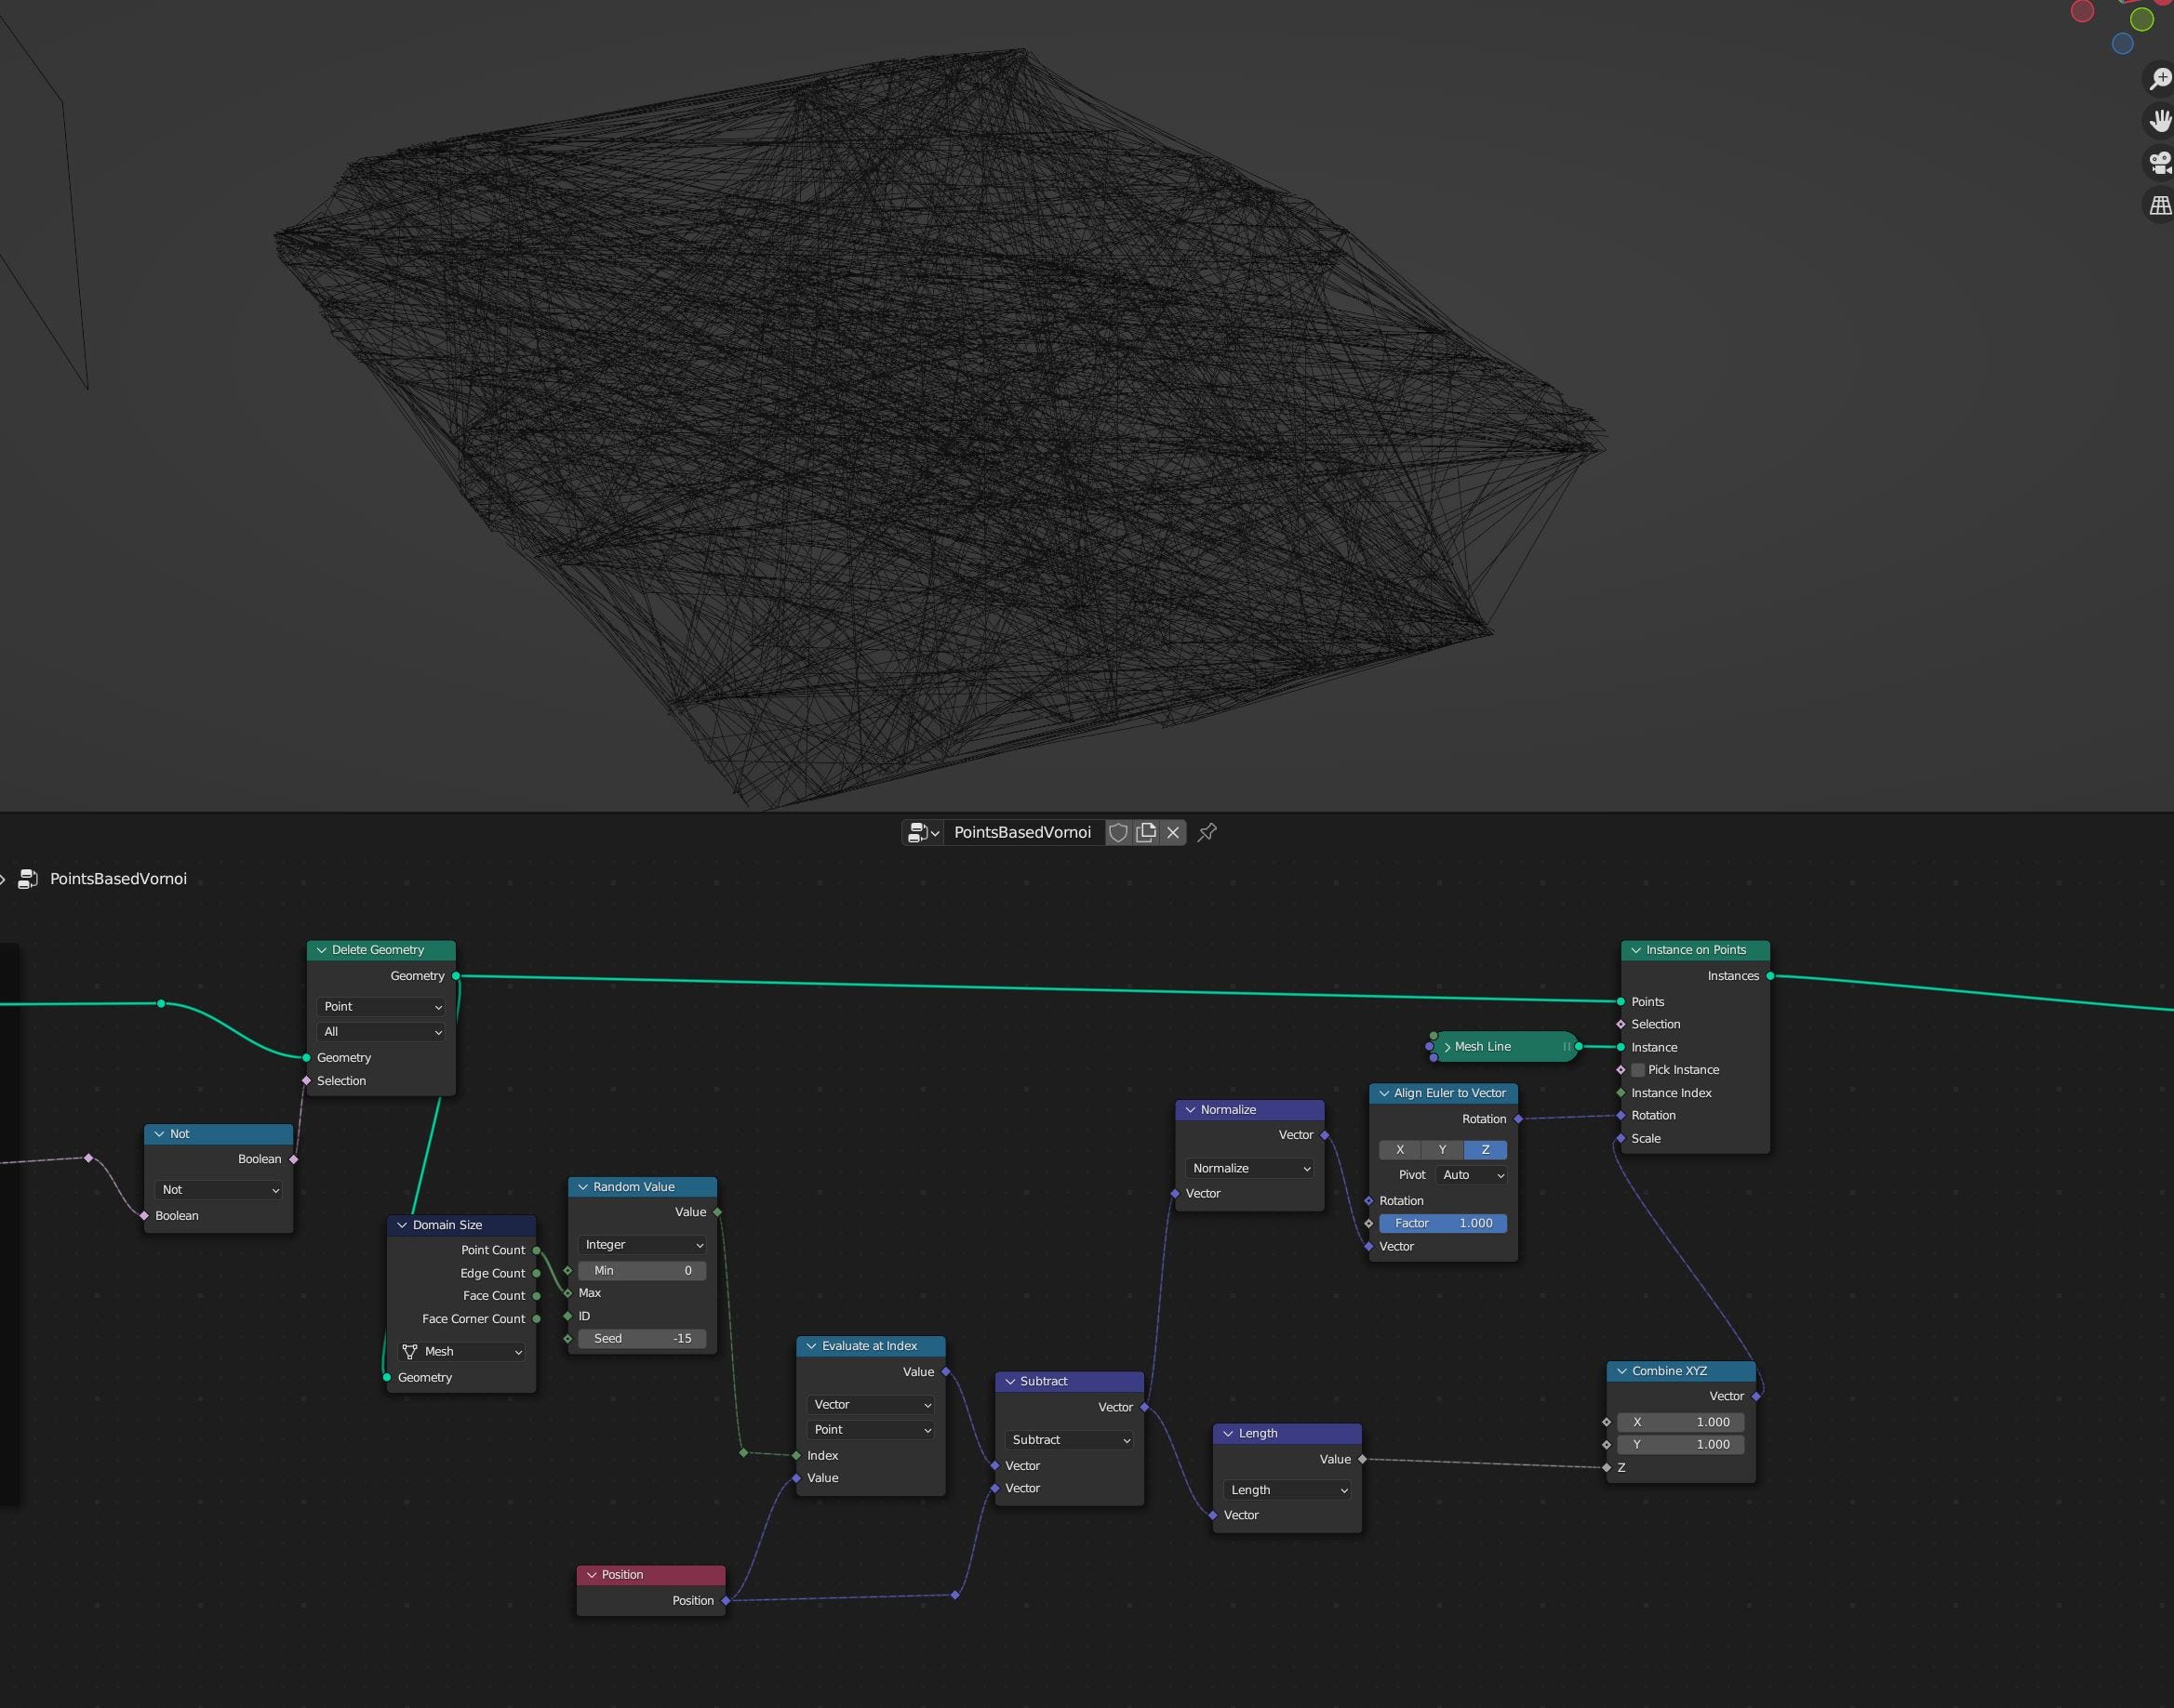Enable fake user shield icon

tap(1118, 832)
